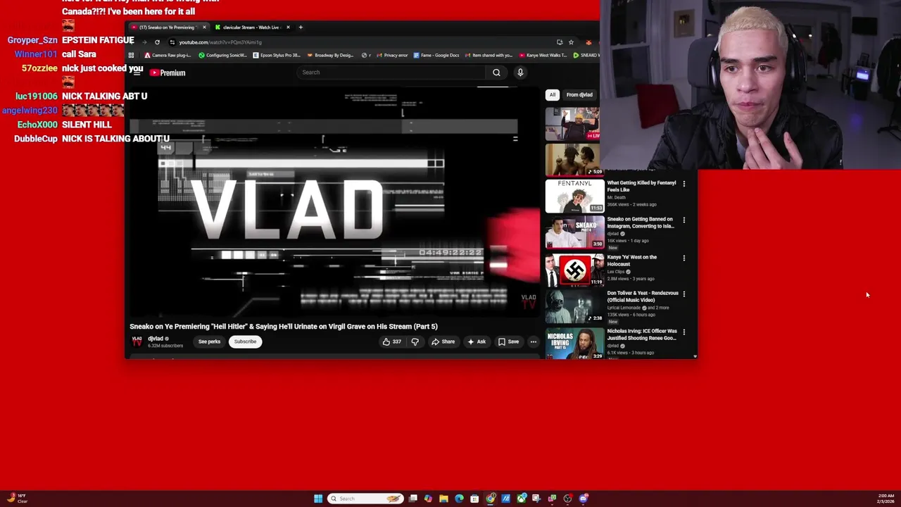
Task: Open Don Toliver Rendezvous video thumbnail
Action: (x=574, y=306)
